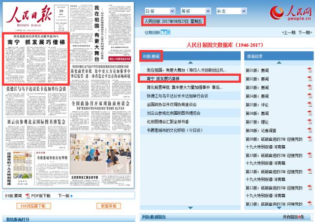Open page 第12版 砥砺奋进的5年

point(274,191)
